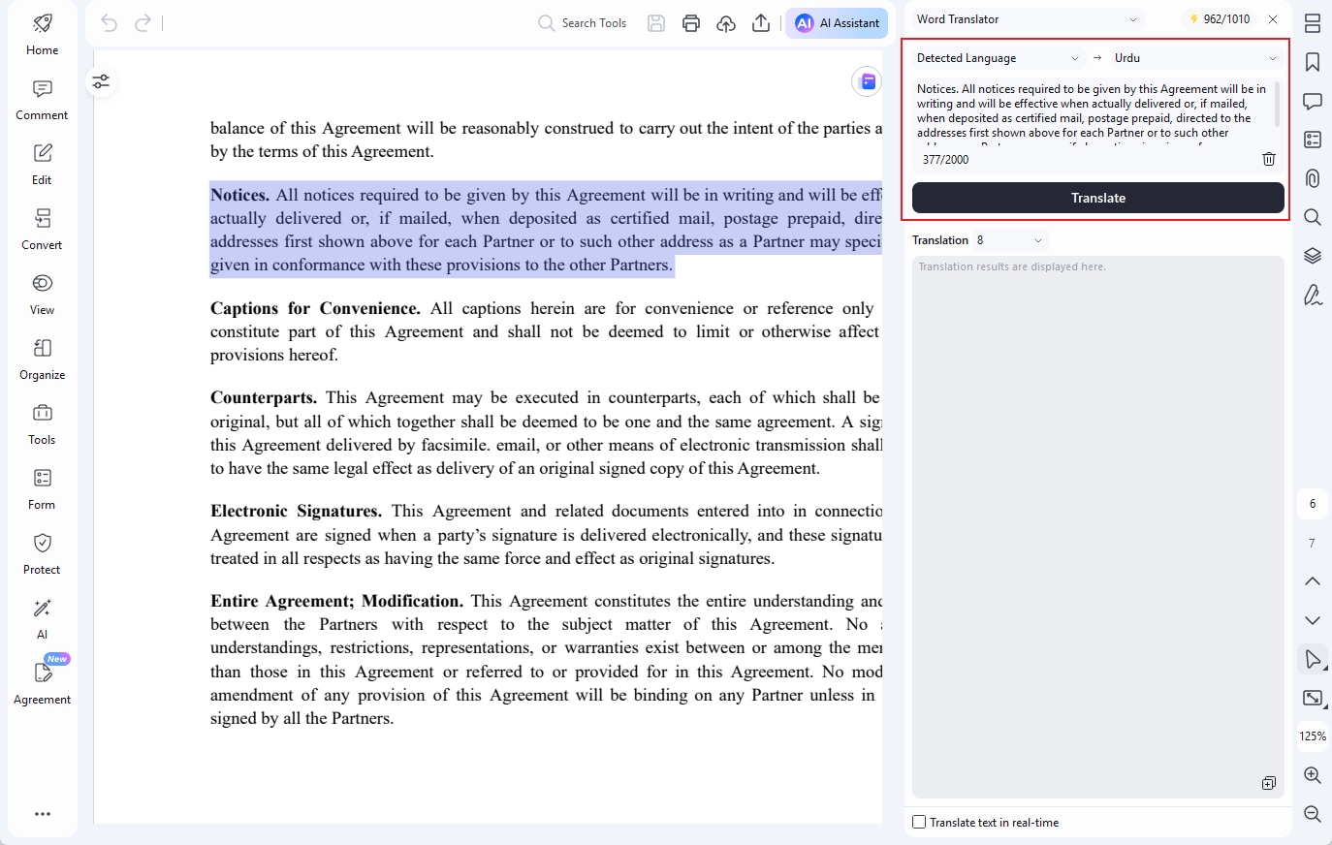The width and height of the screenshot is (1332, 845).
Task: Open the Signature panel
Action: click(x=1313, y=295)
